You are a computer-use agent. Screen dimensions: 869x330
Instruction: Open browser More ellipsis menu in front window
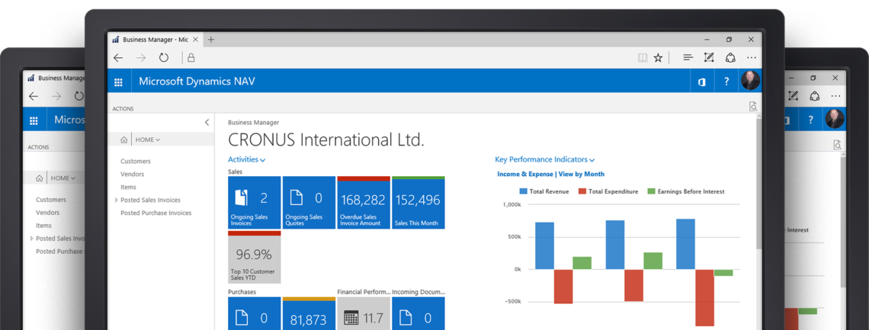pyautogui.click(x=751, y=58)
